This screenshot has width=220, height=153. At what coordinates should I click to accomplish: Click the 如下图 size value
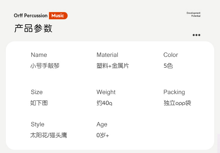click(39, 103)
